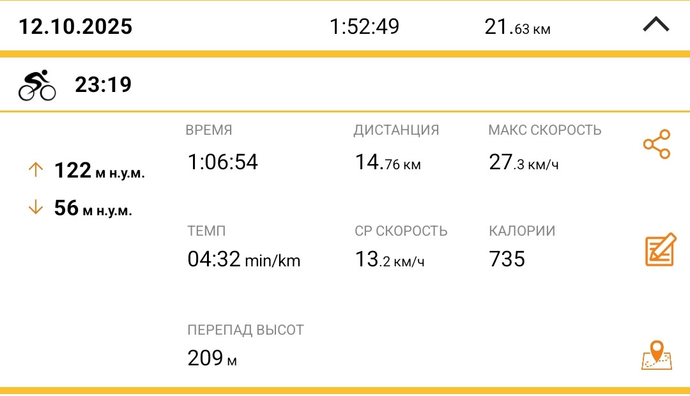Select the 23:19 activity start time
This screenshot has width=690, height=396.
(x=103, y=84)
